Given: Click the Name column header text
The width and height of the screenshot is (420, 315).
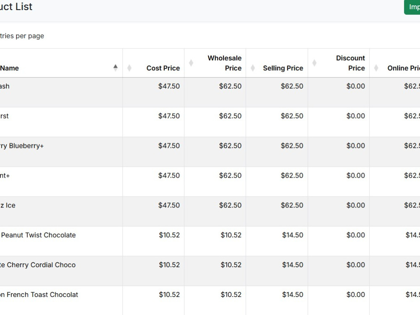Looking at the screenshot, I should 9,68.
